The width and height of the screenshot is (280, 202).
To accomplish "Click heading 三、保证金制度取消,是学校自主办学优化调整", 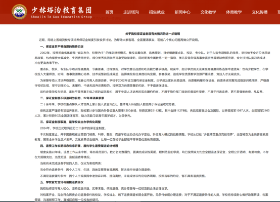I will [x=70, y=122].
